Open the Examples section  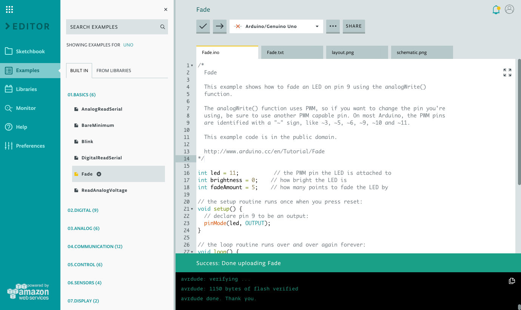coord(30,70)
